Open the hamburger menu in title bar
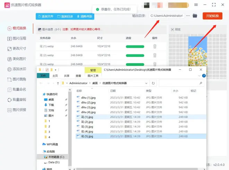Image resolution: width=229 pixels, height=170 pixels. point(196,5)
